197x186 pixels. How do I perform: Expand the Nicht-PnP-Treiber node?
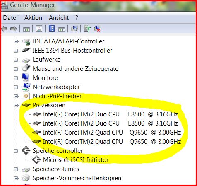[16, 96]
